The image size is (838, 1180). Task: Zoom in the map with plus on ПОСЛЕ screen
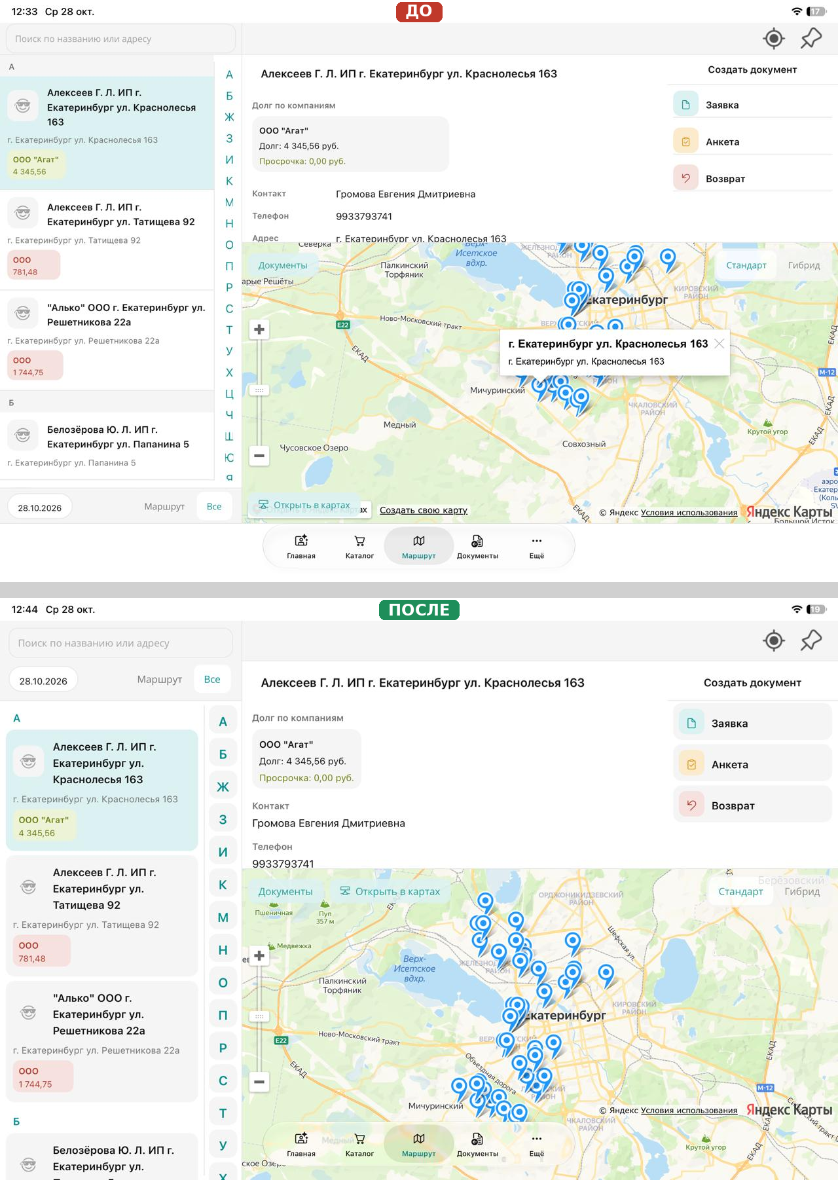pyautogui.click(x=259, y=955)
